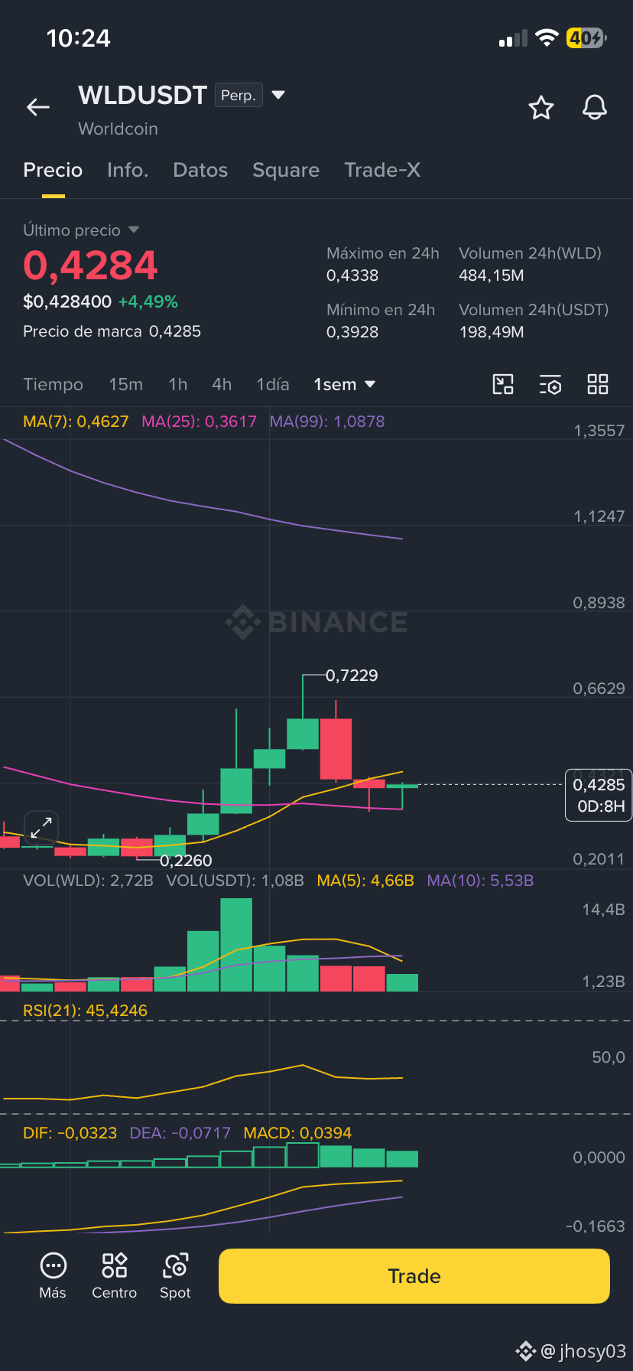This screenshot has width=633, height=1371.
Task: Expand chart to fullscreen with the arrows icon
Action: (x=41, y=827)
